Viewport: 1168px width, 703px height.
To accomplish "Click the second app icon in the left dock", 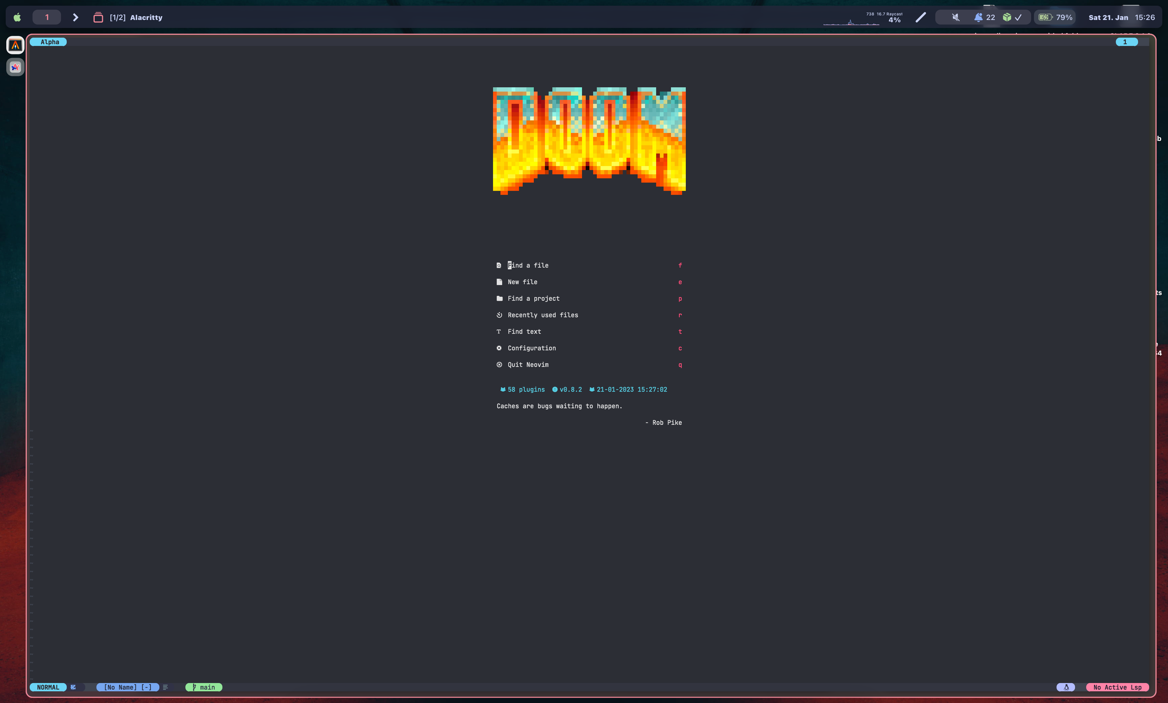I will [x=15, y=67].
